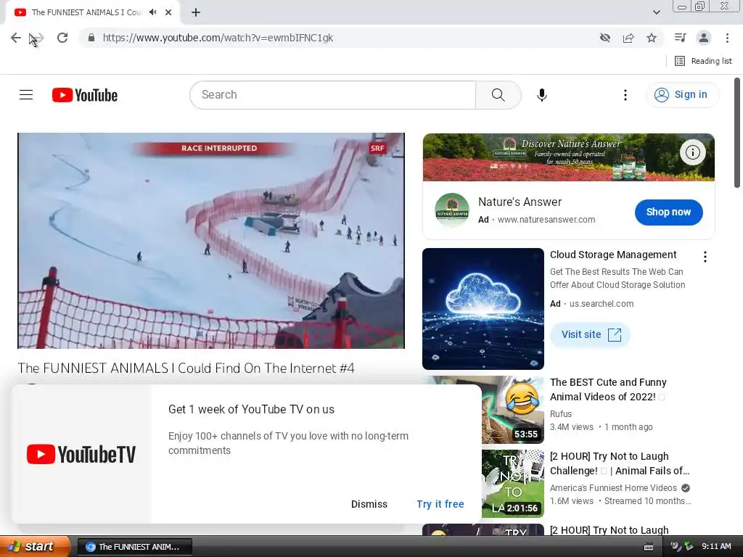Click the lock icon beside the URL
Viewport: 743px width, 557px height.
click(x=91, y=38)
